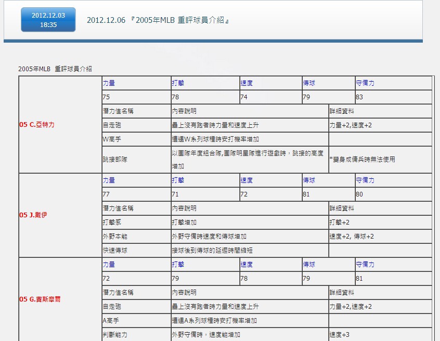Click the 判斷能力 skill name cell
Screen dimensions: 440x341
pyautogui.click(x=115, y=335)
